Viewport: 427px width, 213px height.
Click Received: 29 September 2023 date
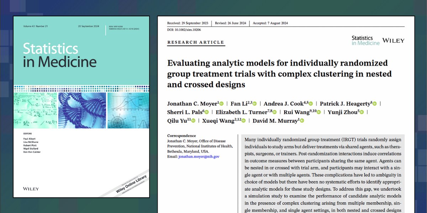(187, 23)
